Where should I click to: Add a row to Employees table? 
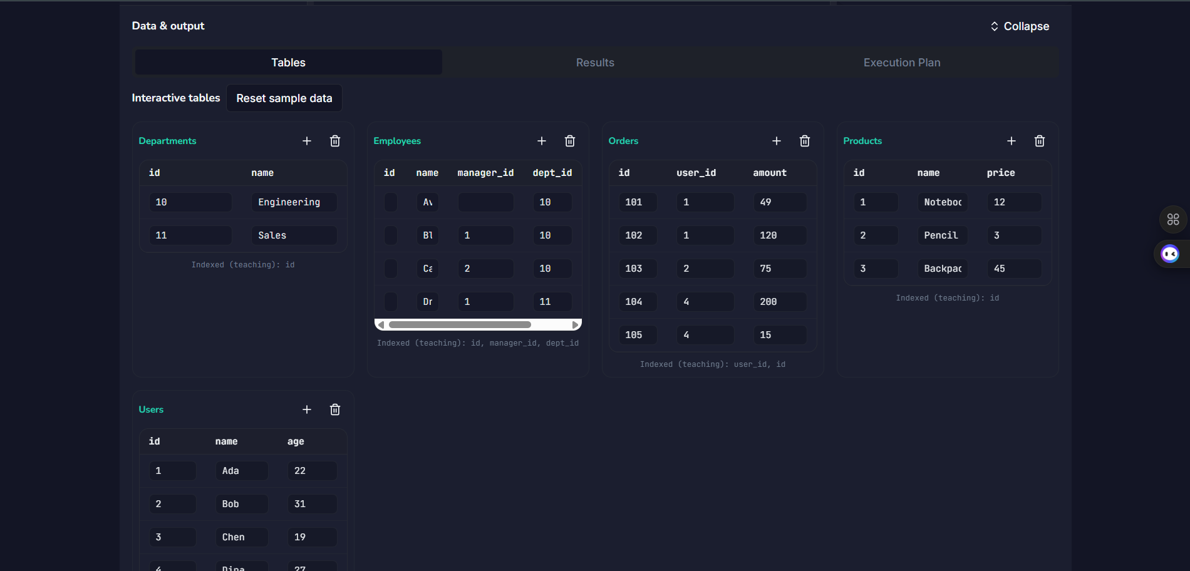click(542, 141)
